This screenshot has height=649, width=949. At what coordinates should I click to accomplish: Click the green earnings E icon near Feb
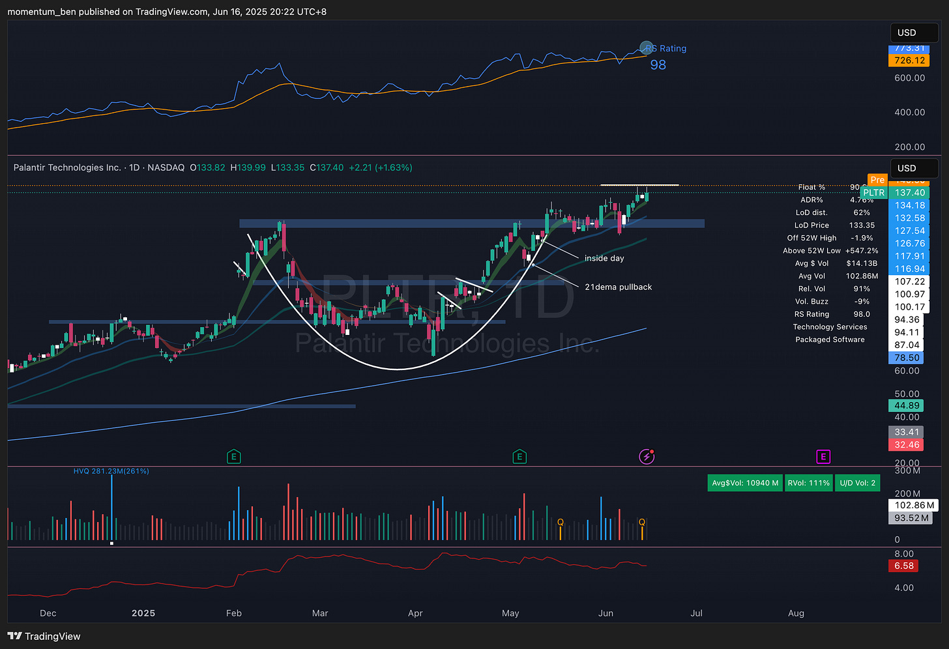(233, 457)
